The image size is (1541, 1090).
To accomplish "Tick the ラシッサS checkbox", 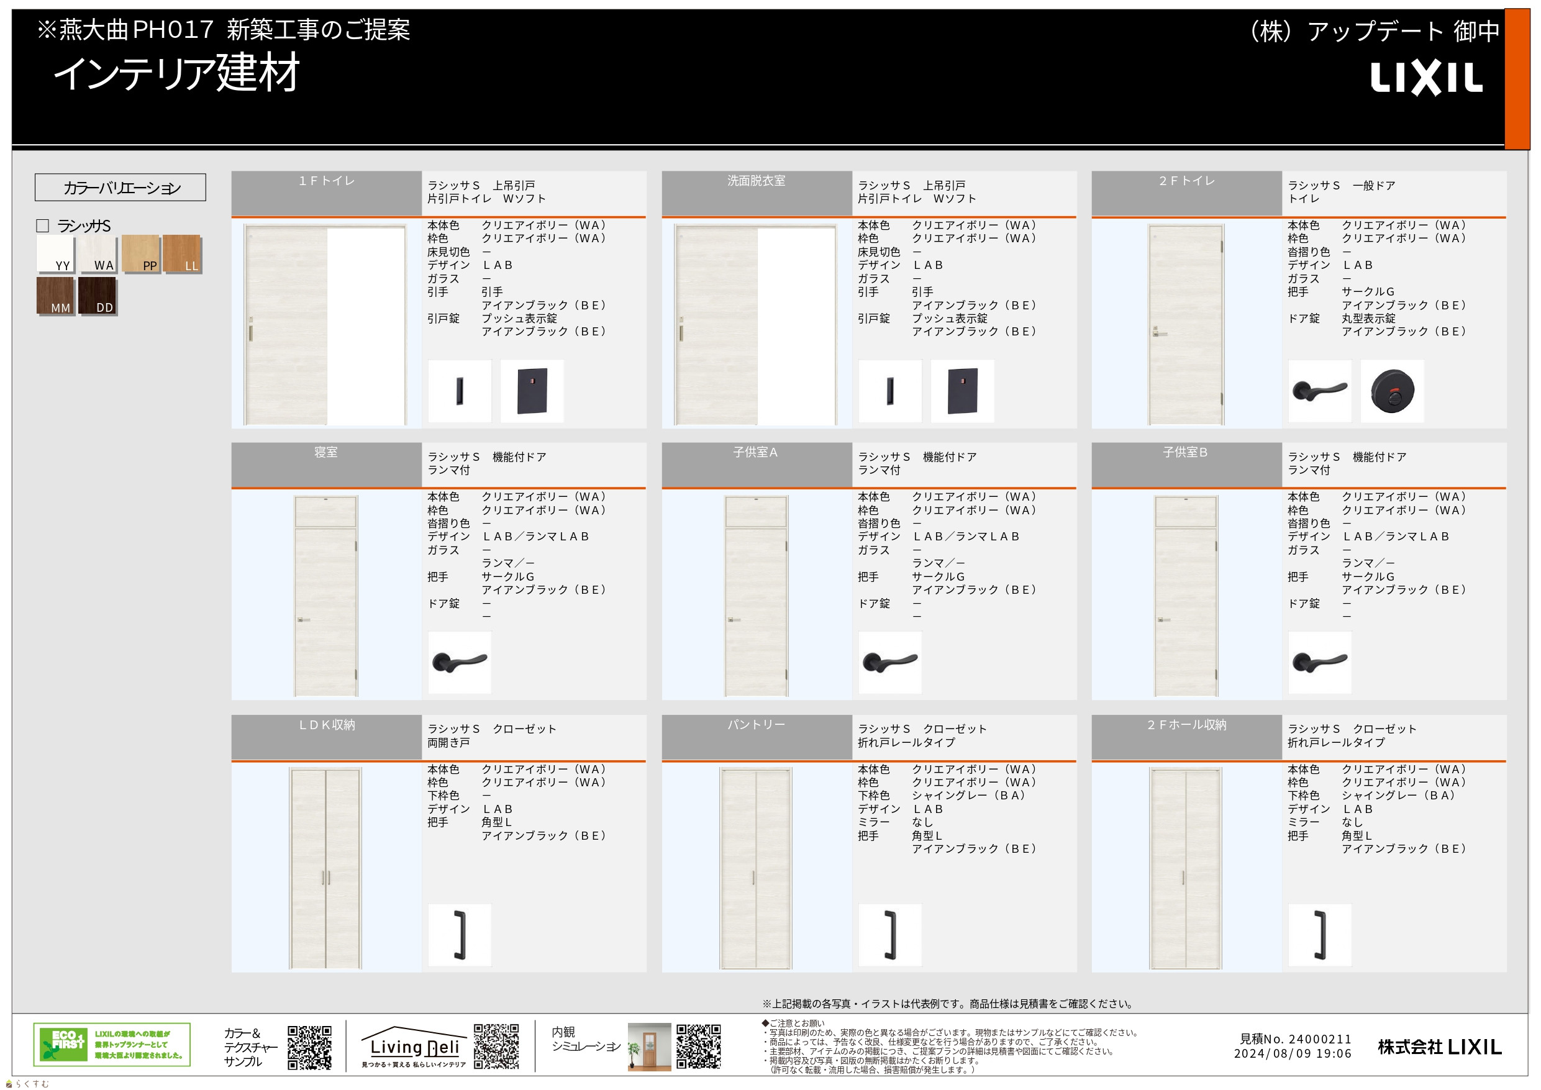I will [42, 225].
